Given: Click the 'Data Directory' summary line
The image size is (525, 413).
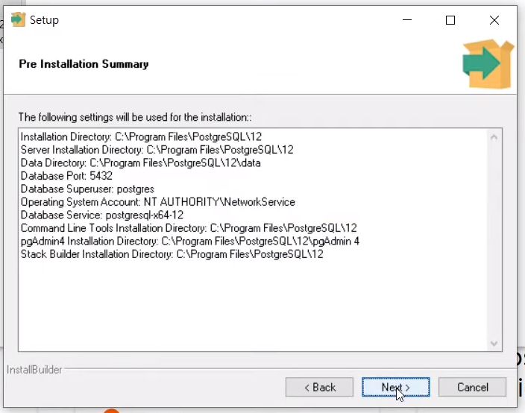Looking at the screenshot, I should [x=141, y=163].
